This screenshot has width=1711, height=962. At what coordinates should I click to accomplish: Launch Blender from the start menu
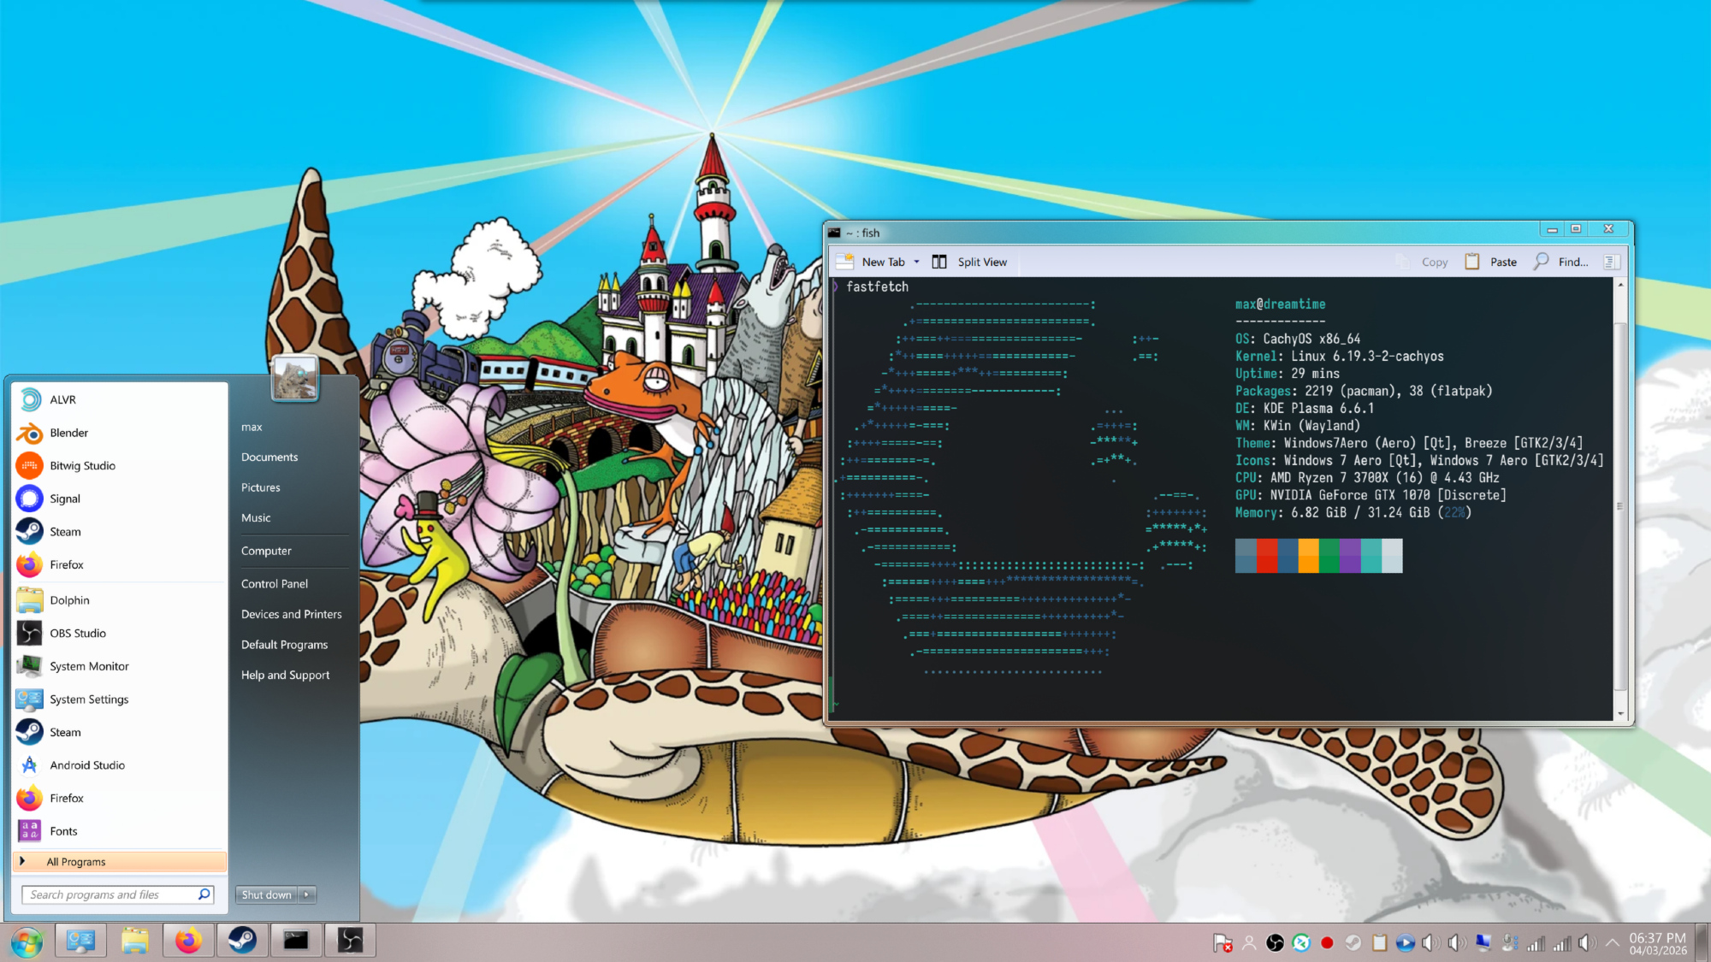click(68, 433)
